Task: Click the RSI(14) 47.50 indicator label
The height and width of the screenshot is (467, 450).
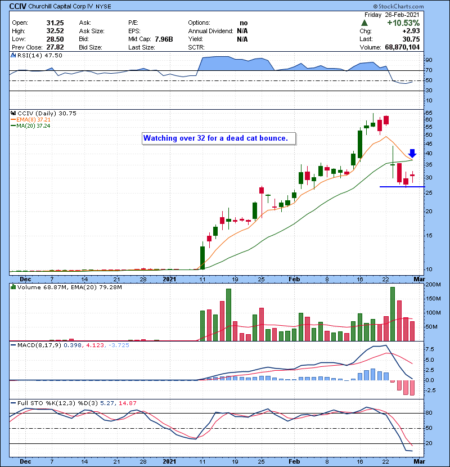Action: point(39,55)
